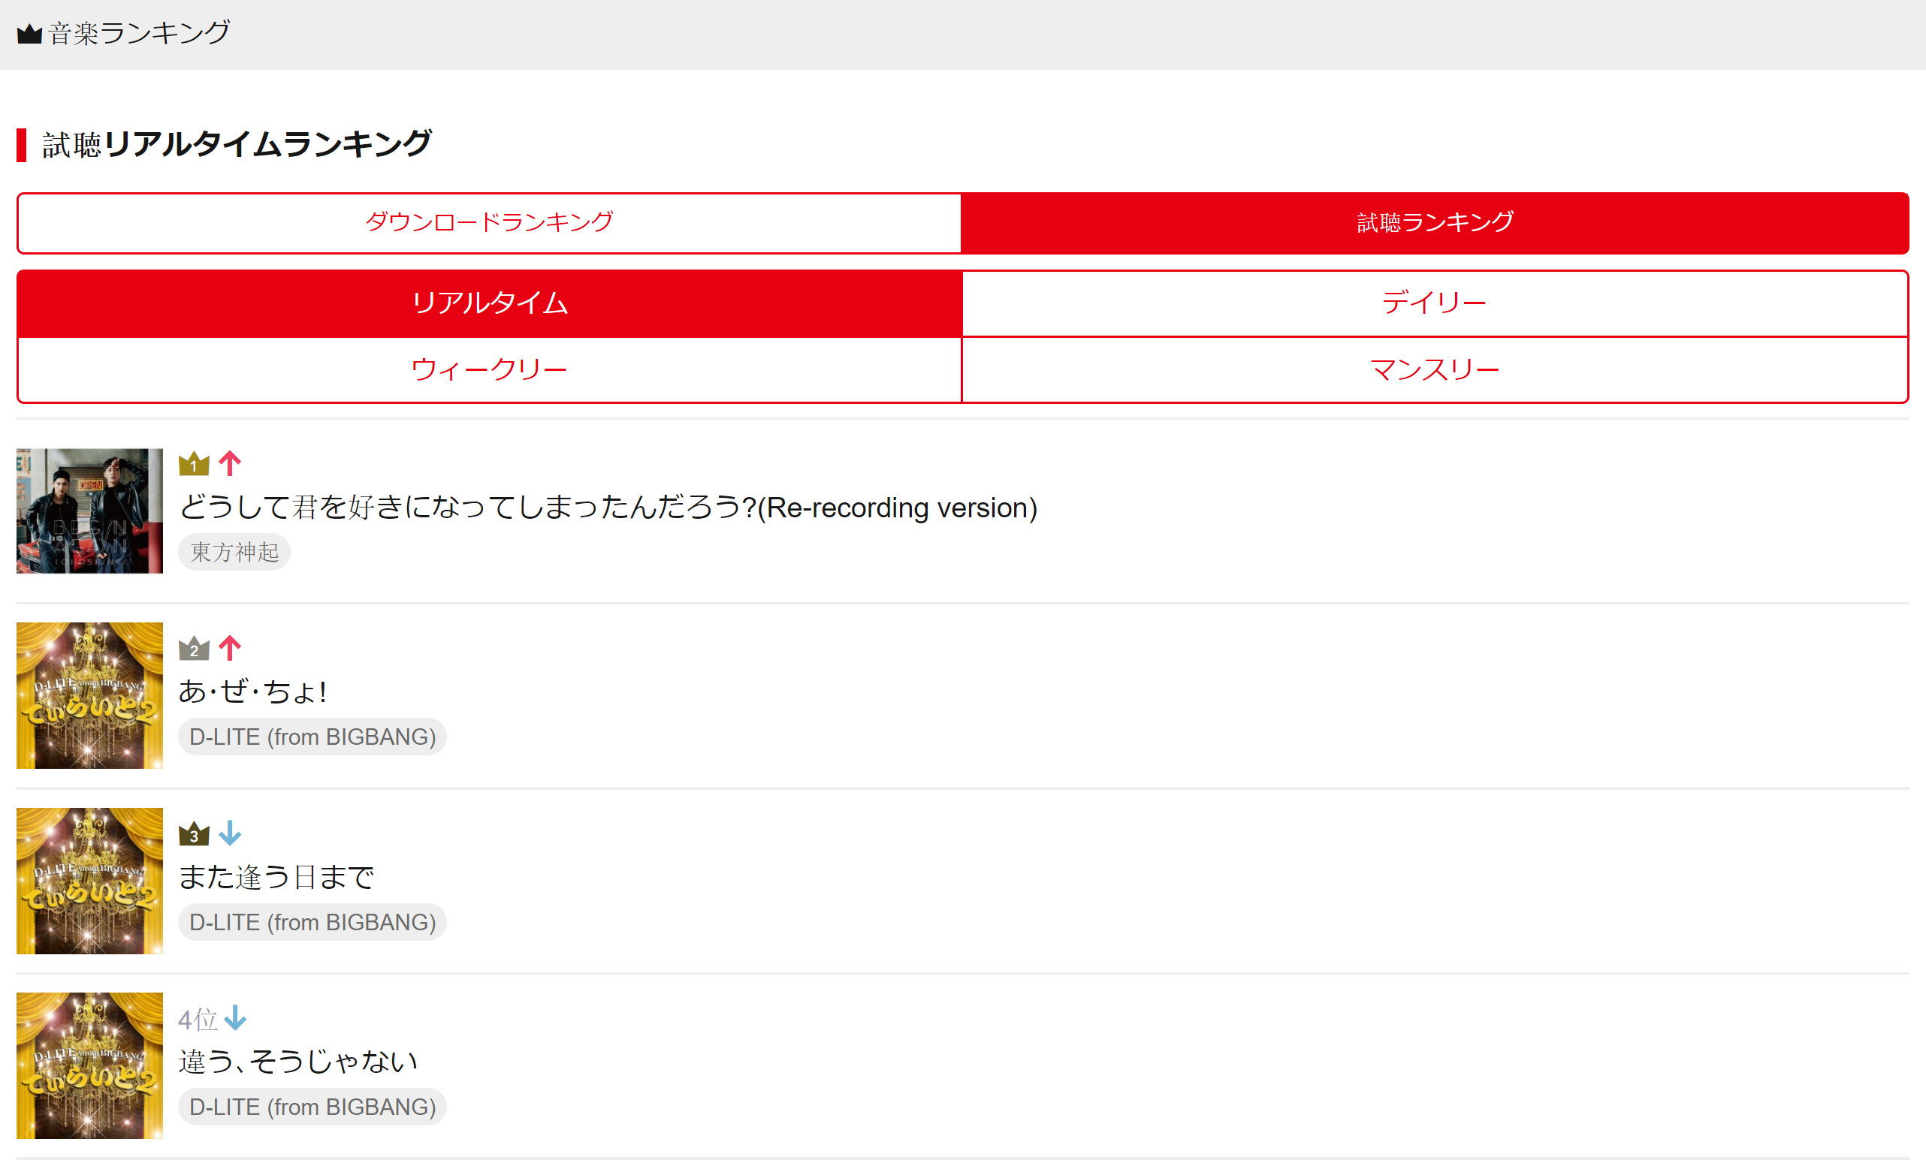Viewport: 1926px width, 1160px height.
Task: Open the song また逢う日まで
Action: point(276,877)
